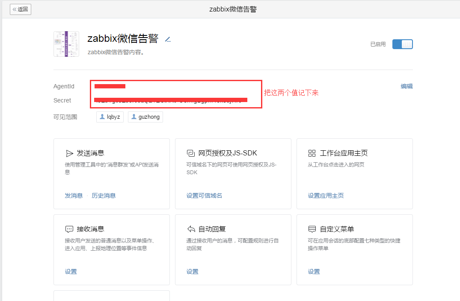Viewport: 460px width, 301px height.
Task: Open the 历史消息 link
Action: pos(104,196)
